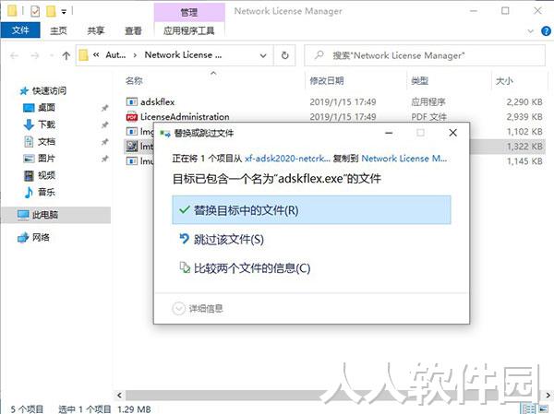Go forward with the forward arrow
554x414 pixels.
tap(35, 55)
